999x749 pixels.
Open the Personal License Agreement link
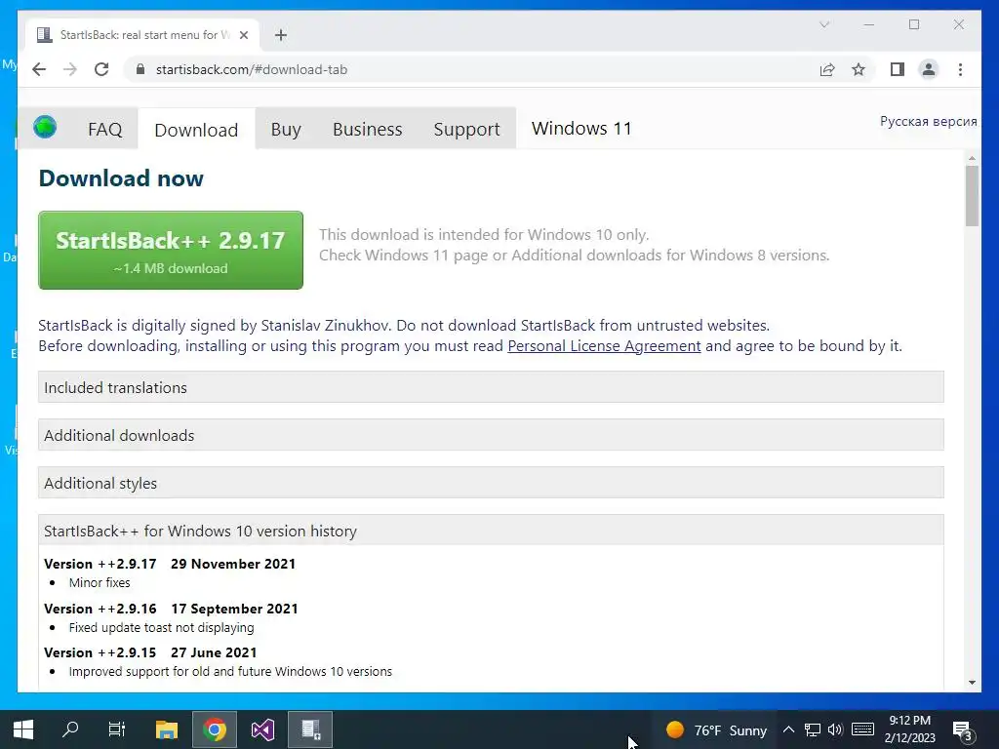pos(604,346)
